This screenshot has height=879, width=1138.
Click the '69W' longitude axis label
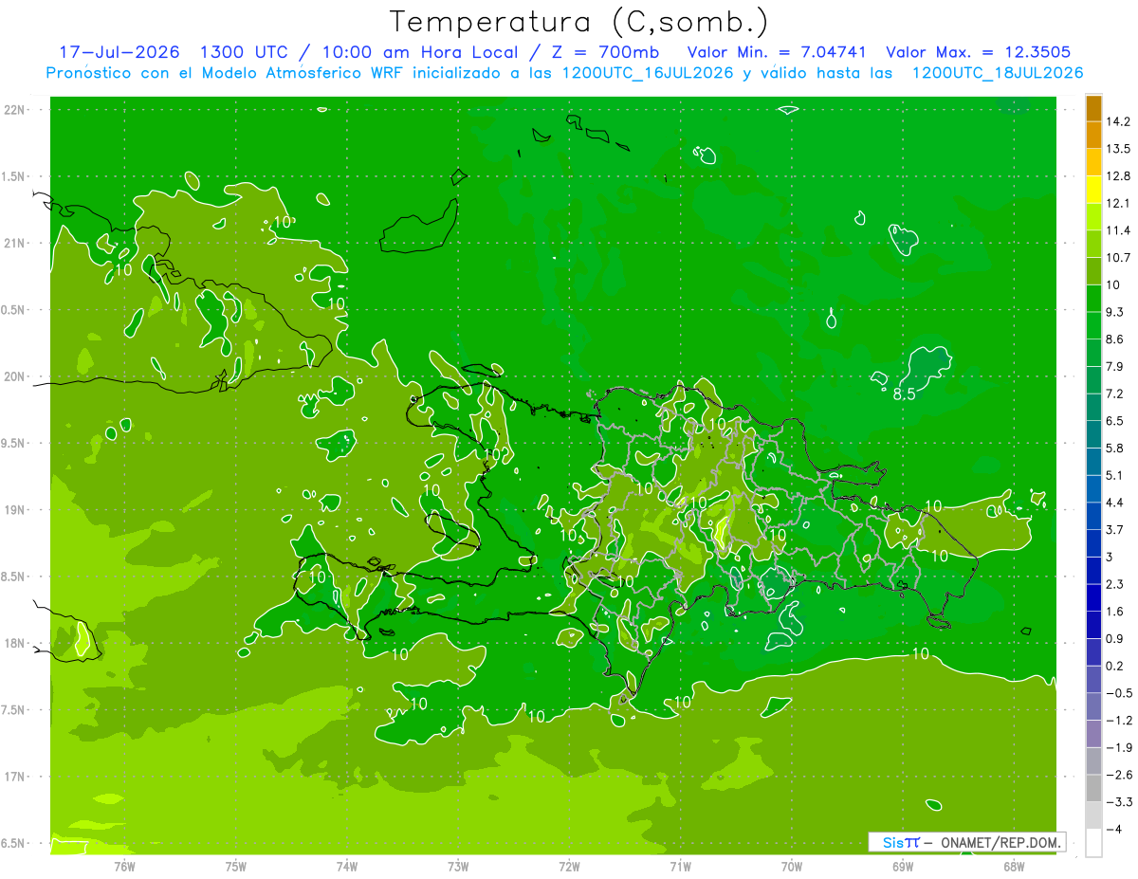tap(902, 866)
